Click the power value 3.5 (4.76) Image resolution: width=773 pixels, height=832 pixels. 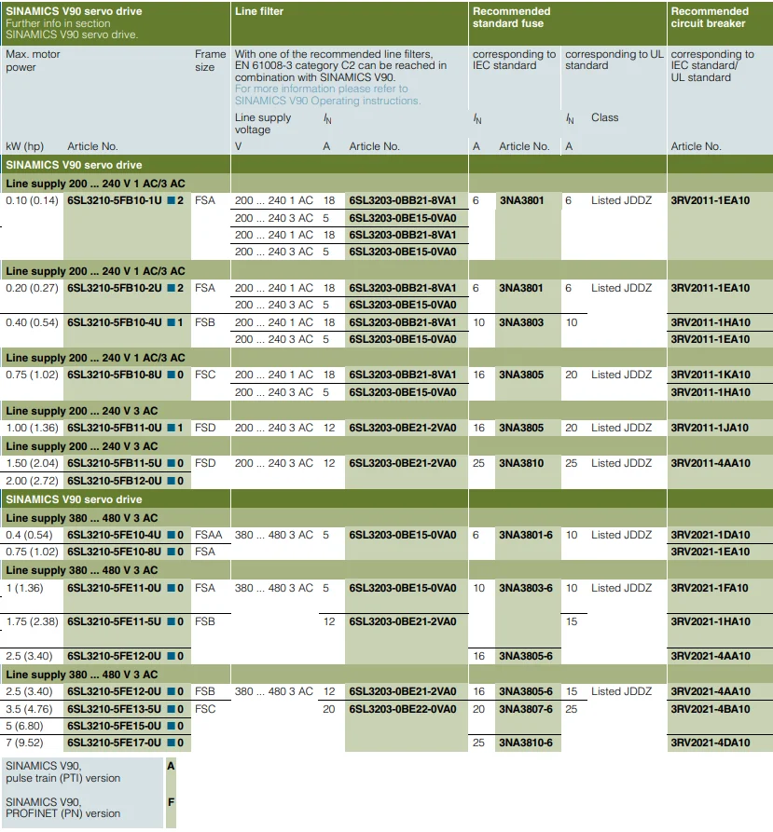click(x=29, y=709)
